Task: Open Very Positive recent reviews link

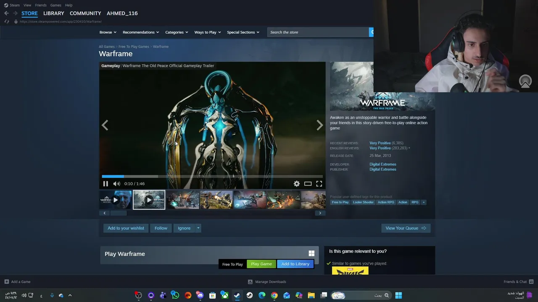Action: (x=380, y=143)
